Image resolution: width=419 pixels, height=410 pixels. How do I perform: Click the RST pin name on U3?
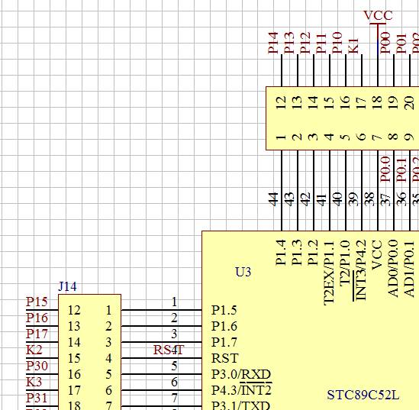coord(224,358)
